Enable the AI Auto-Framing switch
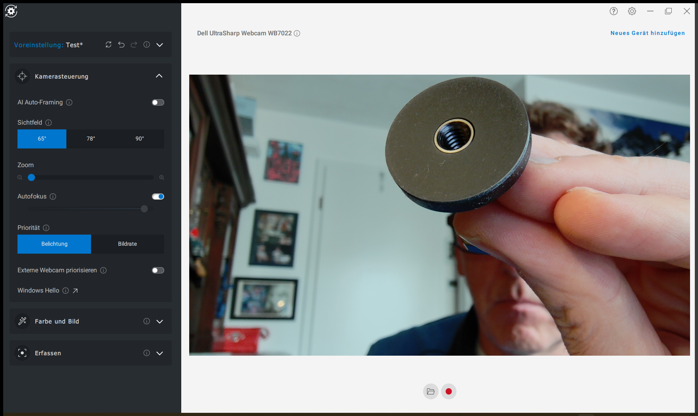Viewport: 698px width, 416px height. (x=158, y=102)
